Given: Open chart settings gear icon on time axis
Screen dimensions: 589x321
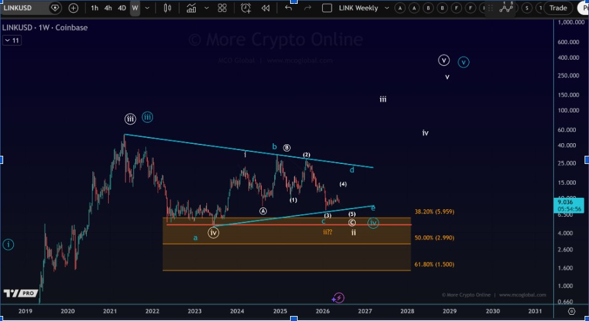Looking at the screenshot, I should [571, 311].
